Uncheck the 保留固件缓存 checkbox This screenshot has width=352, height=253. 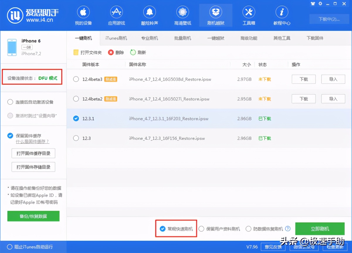click(x=10, y=136)
